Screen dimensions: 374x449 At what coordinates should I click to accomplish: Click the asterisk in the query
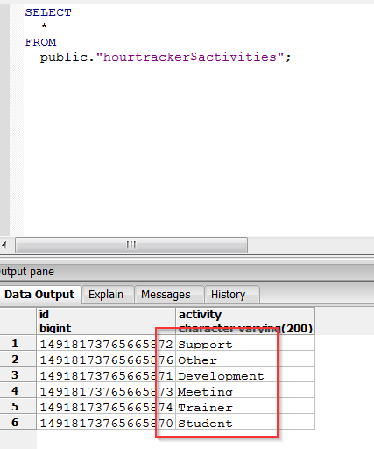(x=44, y=26)
